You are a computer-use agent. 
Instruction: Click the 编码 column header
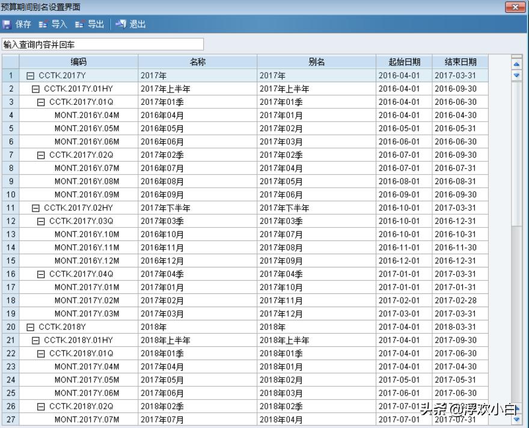(75, 62)
